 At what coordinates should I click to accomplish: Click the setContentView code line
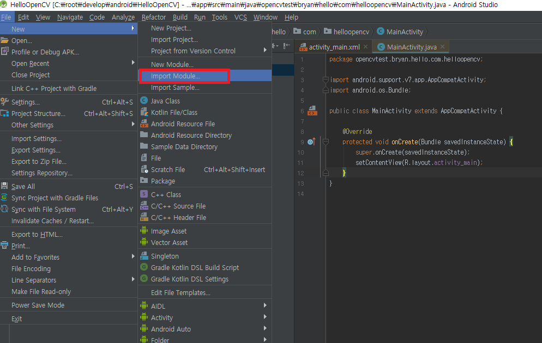coord(419,163)
